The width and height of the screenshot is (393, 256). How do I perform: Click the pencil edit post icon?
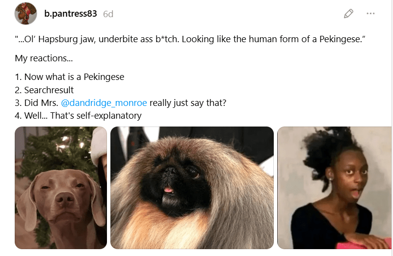[x=348, y=14]
